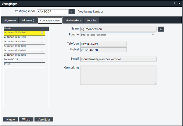The height and width of the screenshot is (126, 183).
Task: Click the Wijzig button
Action: 26,120
